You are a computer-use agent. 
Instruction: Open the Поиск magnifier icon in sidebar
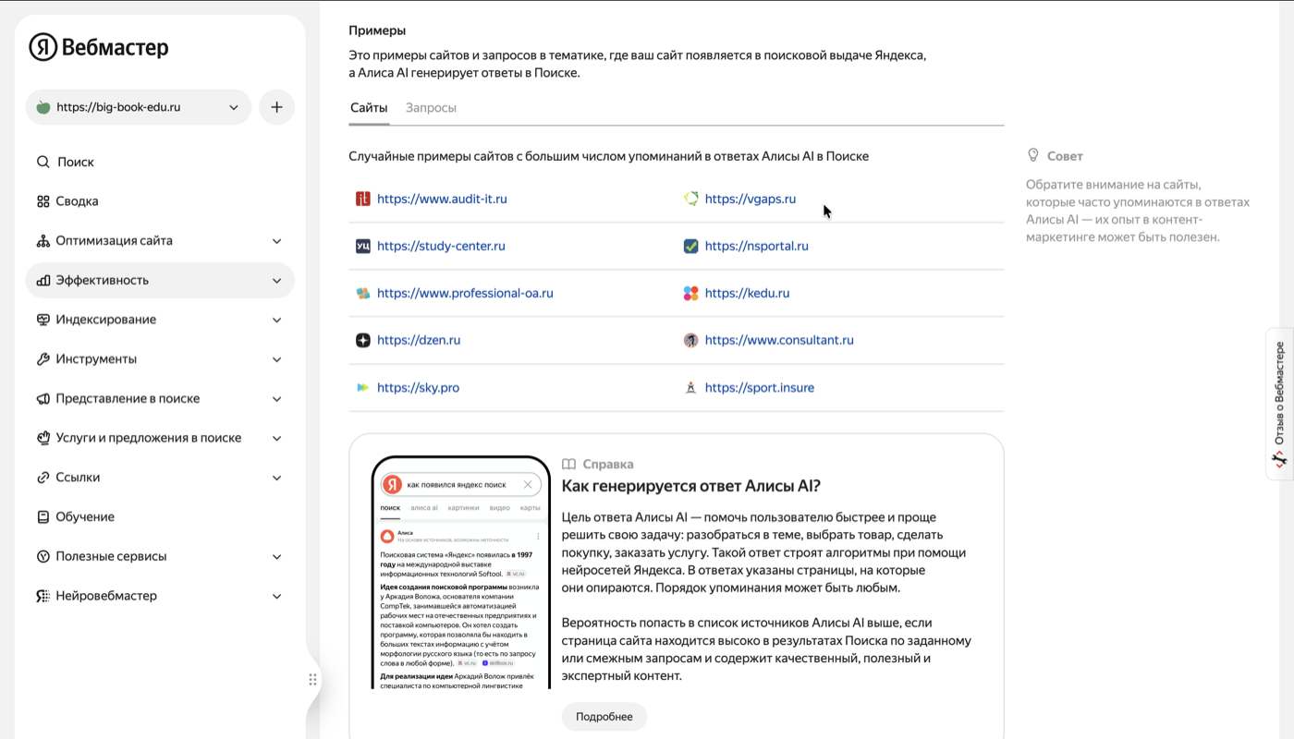(43, 162)
